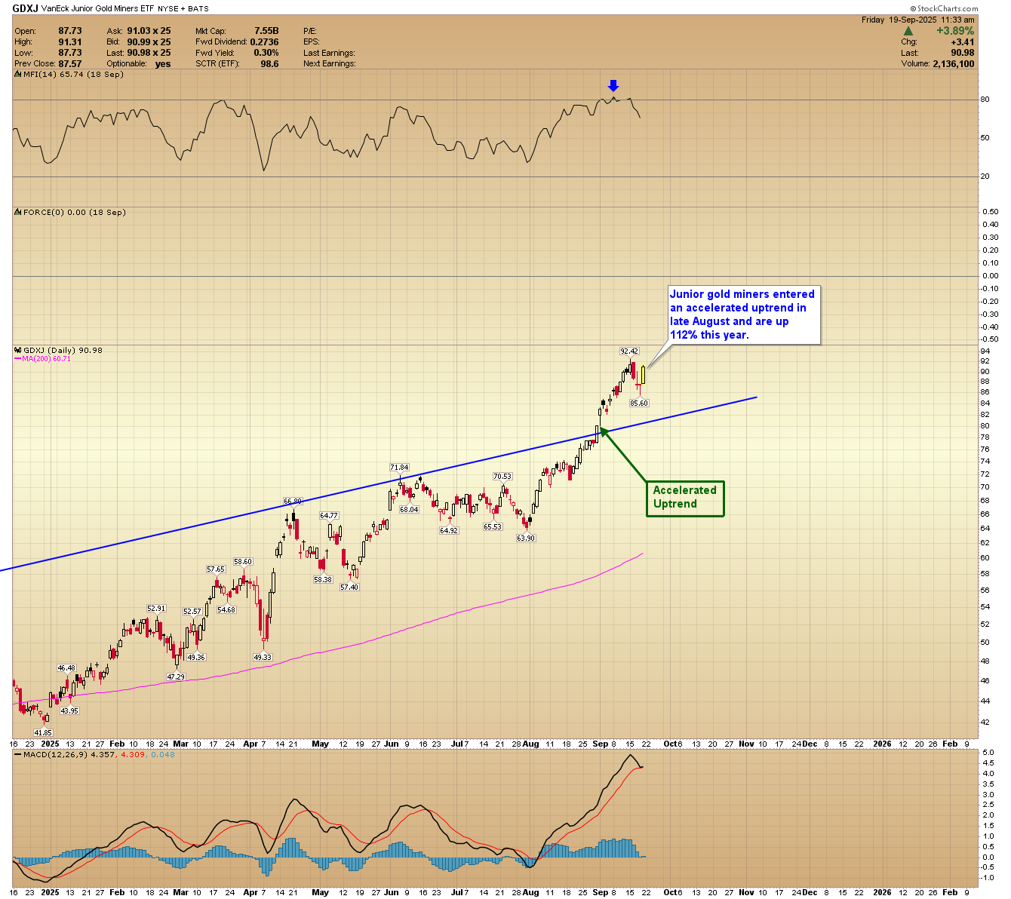Click the candlestick icon before GDXJ (Daily)
Image resolution: width=1011 pixels, height=899 pixels.
point(18,350)
